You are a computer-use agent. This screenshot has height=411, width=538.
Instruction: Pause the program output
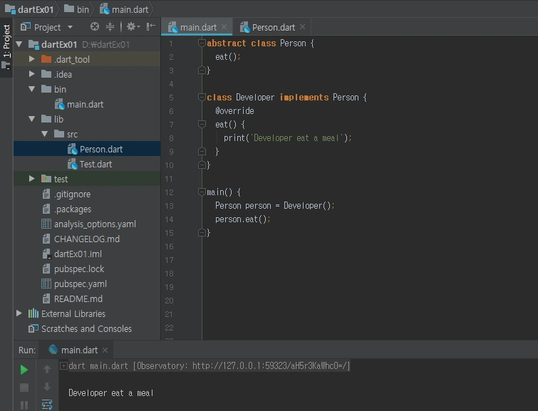pos(24,405)
